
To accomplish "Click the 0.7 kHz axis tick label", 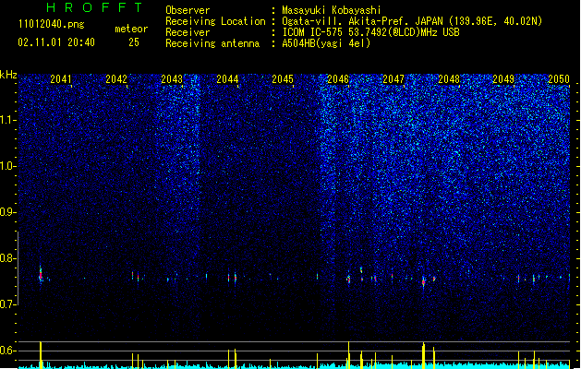I will tap(7, 304).
